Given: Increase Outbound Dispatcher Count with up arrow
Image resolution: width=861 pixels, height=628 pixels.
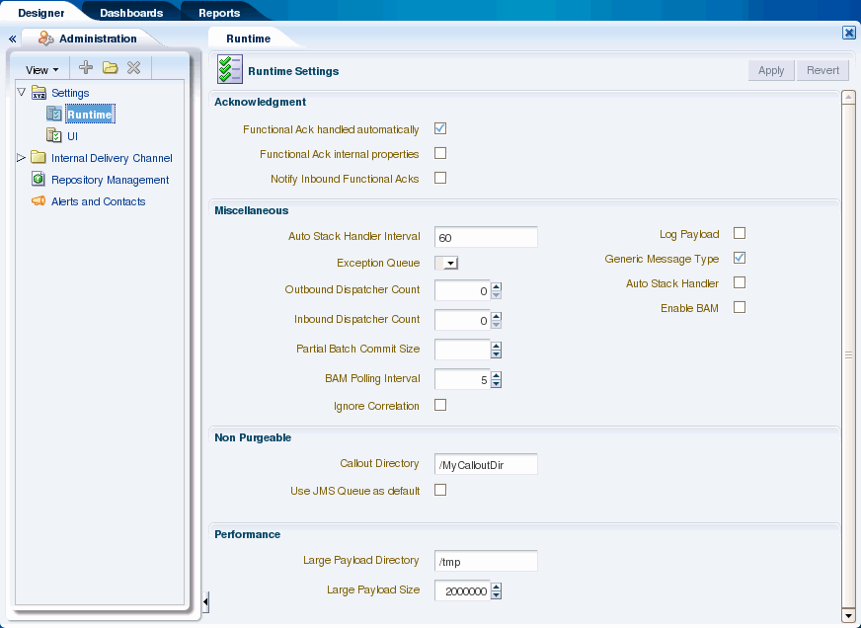Looking at the screenshot, I should 497,286.
